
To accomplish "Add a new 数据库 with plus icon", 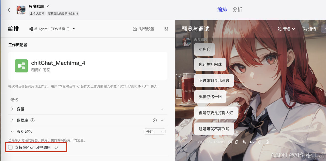I will (162, 120).
